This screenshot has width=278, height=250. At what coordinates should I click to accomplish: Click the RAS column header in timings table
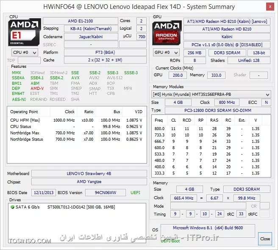[214, 120]
